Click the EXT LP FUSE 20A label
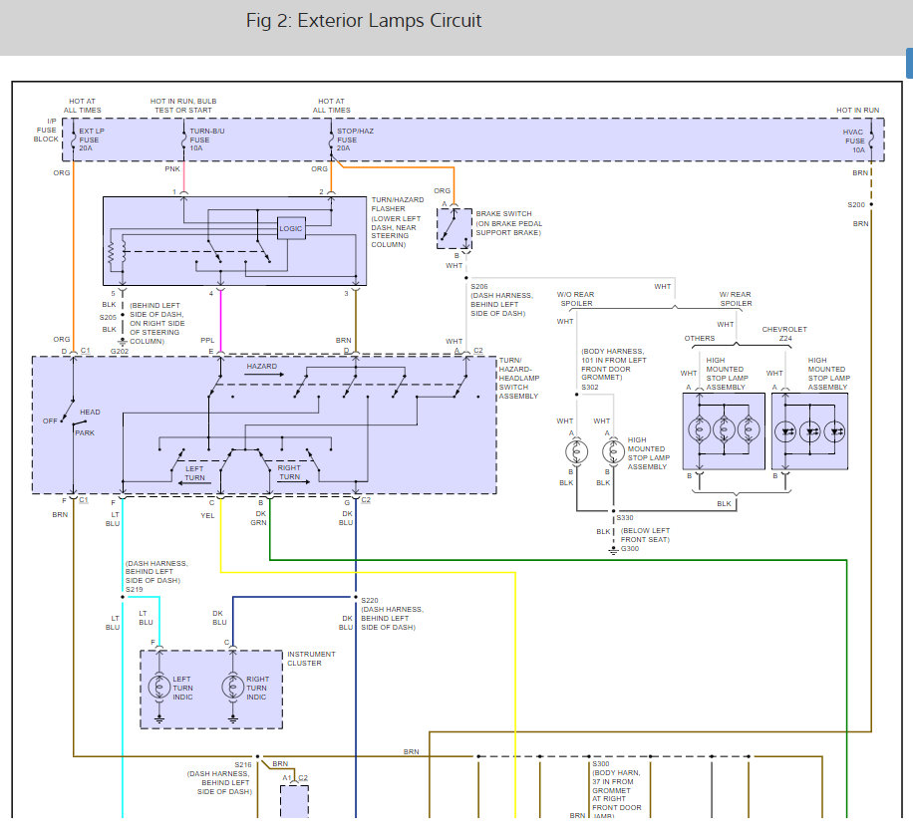This screenshot has width=913, height=840. click(x=92, y=140)
